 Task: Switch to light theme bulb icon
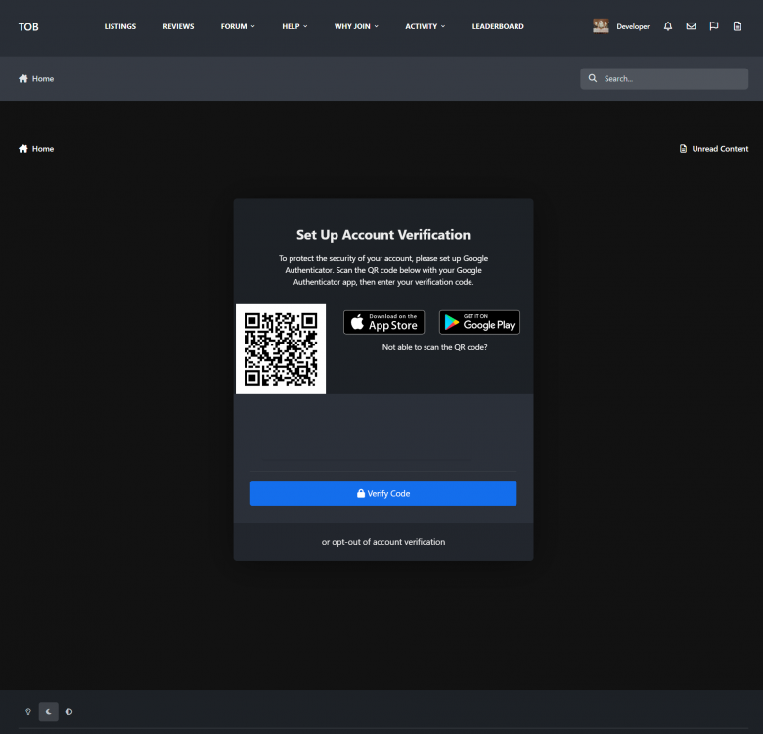coord(28,711)
